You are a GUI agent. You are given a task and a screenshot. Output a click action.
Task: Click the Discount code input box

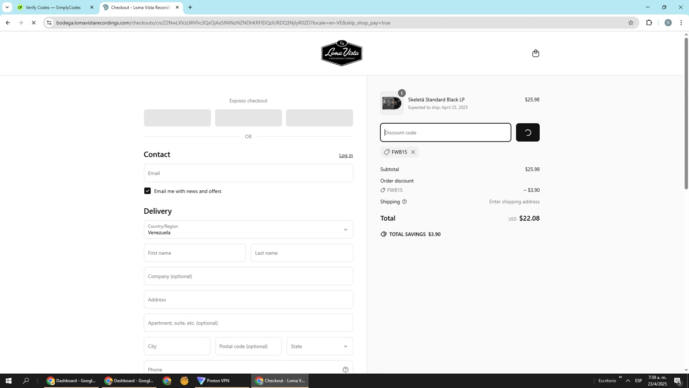(x=446, y=132)
